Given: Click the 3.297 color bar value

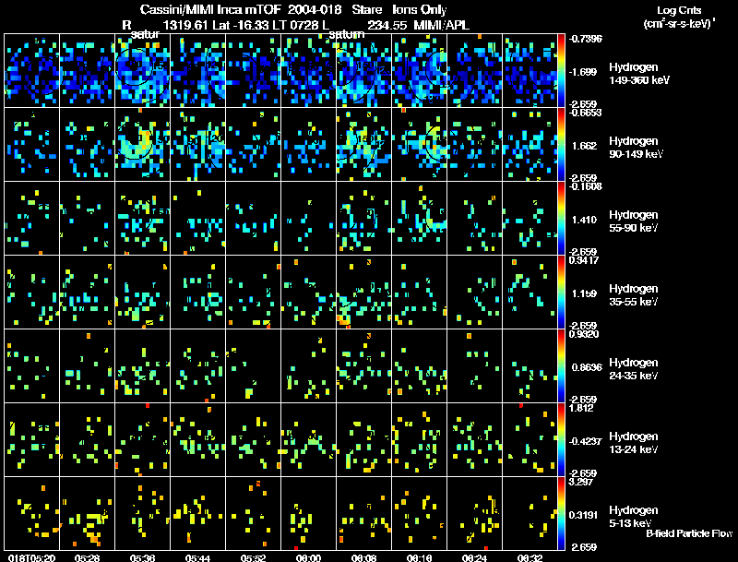Looking at the screenshot, I should coord(581,482).
